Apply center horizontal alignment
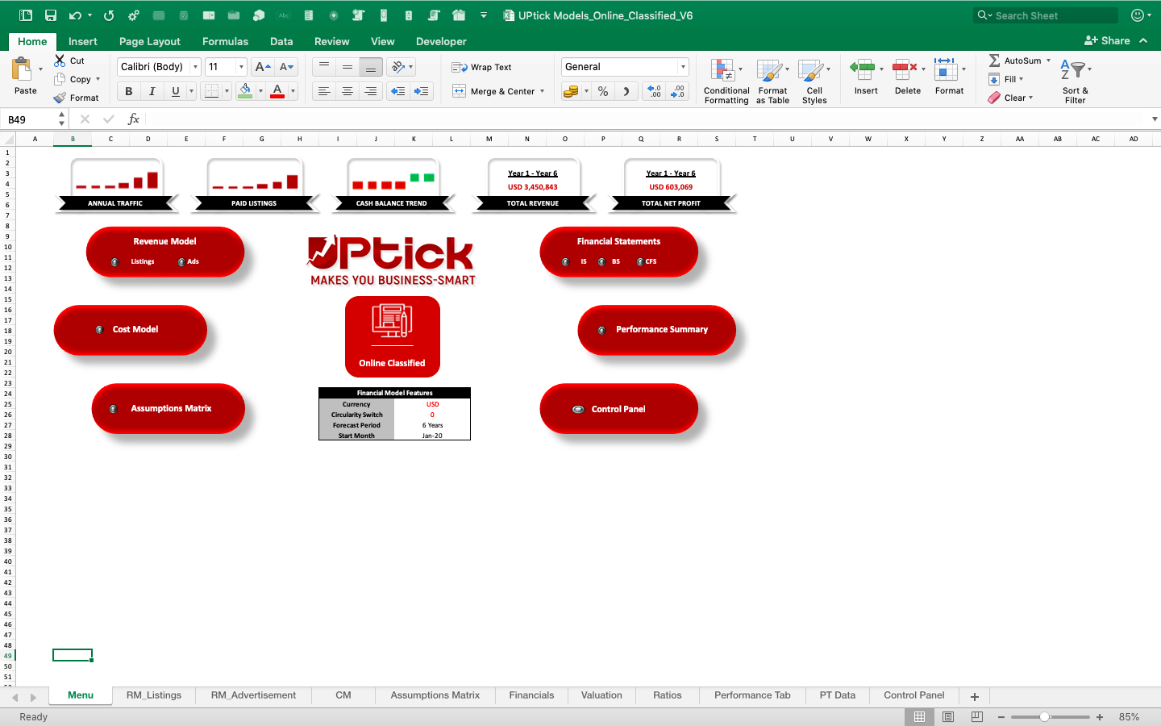The height and width of the screenshot is (726, 1161). click(347, 91)
